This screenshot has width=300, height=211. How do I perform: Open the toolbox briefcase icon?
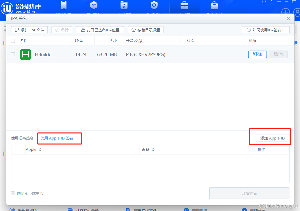(184, 5)
